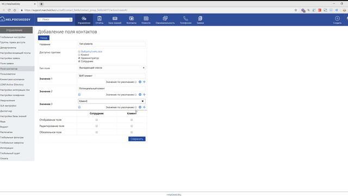Open the Контакты section

132,20
